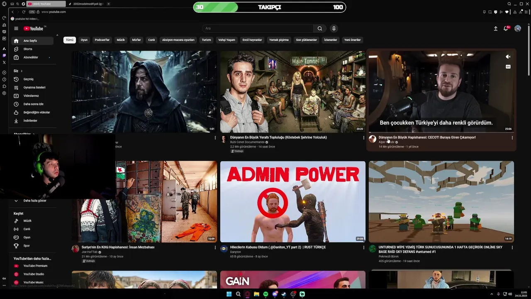531x299 pixels.
Task: Open the notifications bell
Action: click(x=506, y=28)
